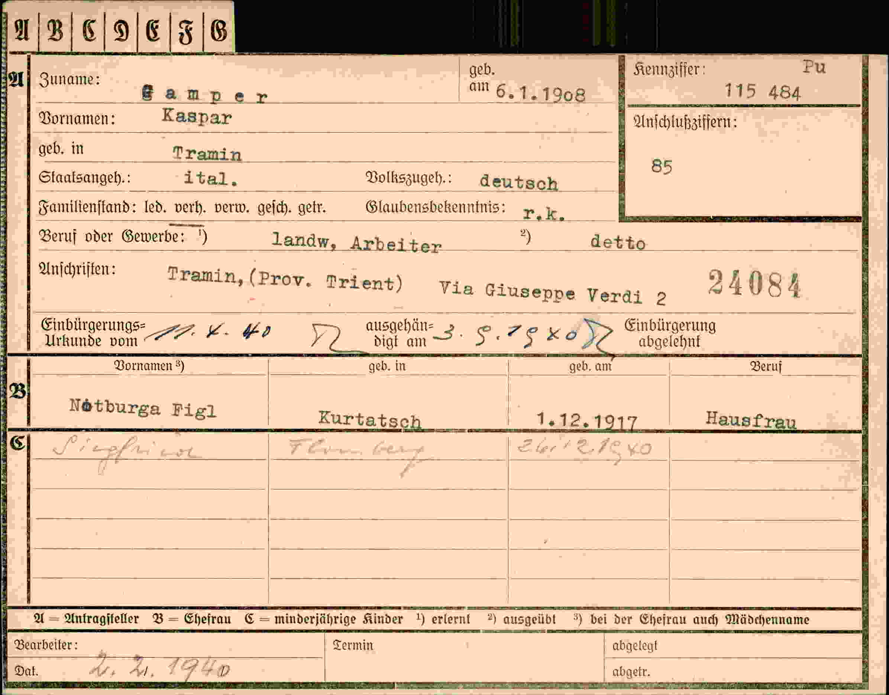Viewport: 889px width, 695px height.
Task: Click the 'Zuname:' field label
Action: click(69, 79)
